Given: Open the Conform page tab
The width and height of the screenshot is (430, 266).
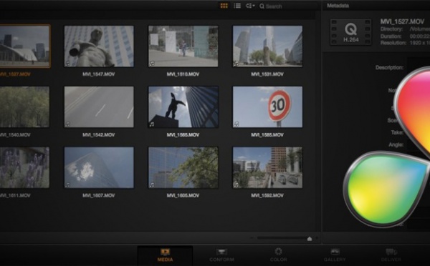Looking at the screenshot, I should 221,255.
